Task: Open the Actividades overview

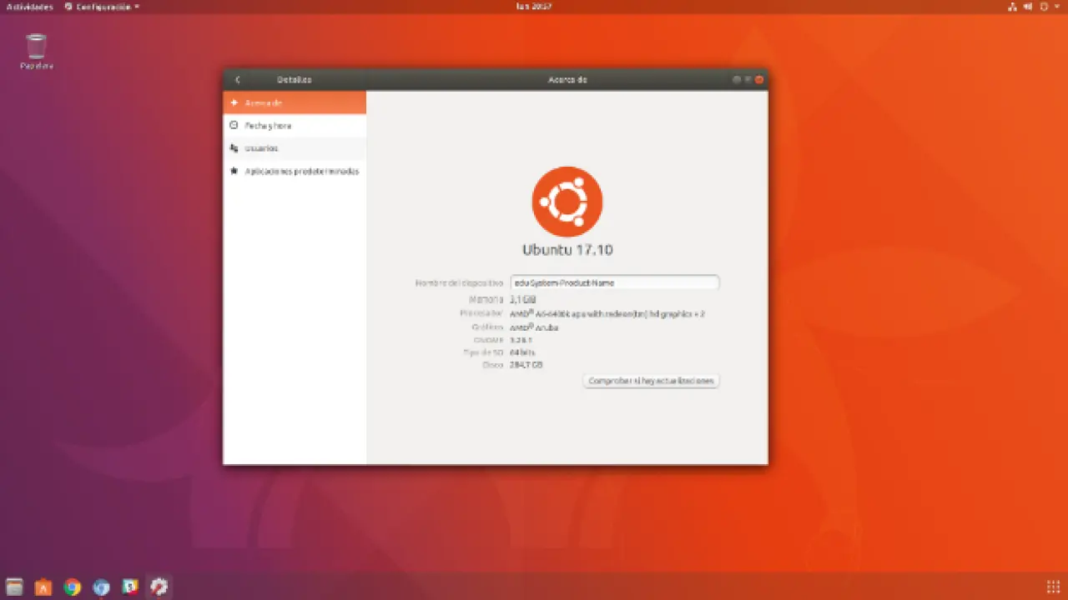Action: (x=29, y=7)
